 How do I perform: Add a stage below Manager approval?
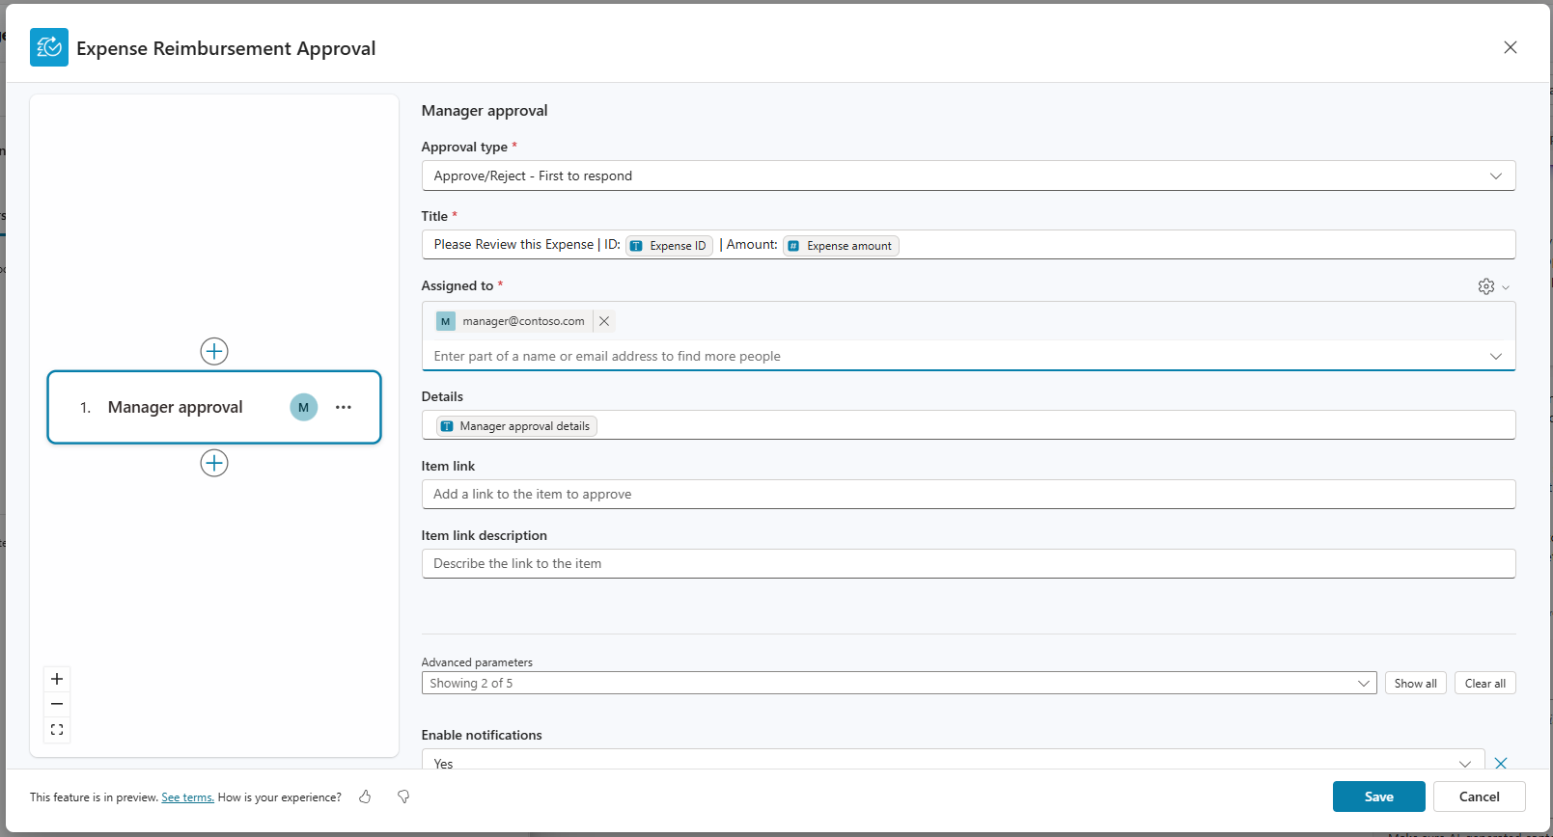pyautogui.click(x=214, y=463)
